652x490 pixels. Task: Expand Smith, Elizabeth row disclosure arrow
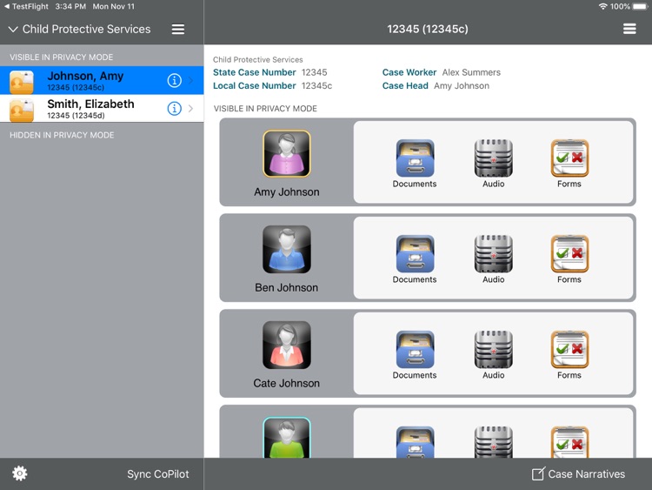191,109
